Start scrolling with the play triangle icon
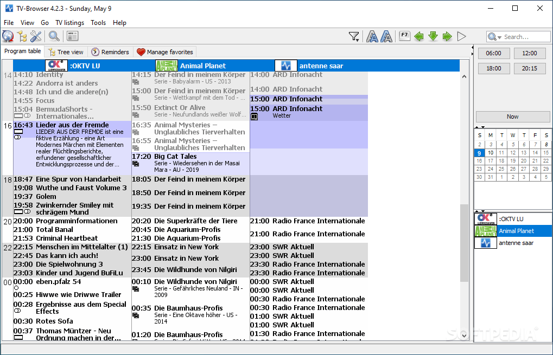 [x=461, y=36]
